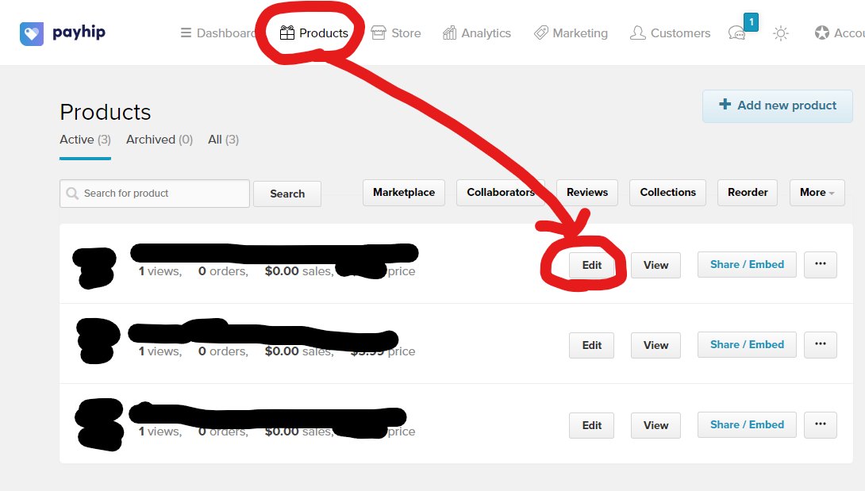Image resolution: width=865 pixels, height=491 pixels.
Task: Click Edit on the first product
Action: coord(592,266)
